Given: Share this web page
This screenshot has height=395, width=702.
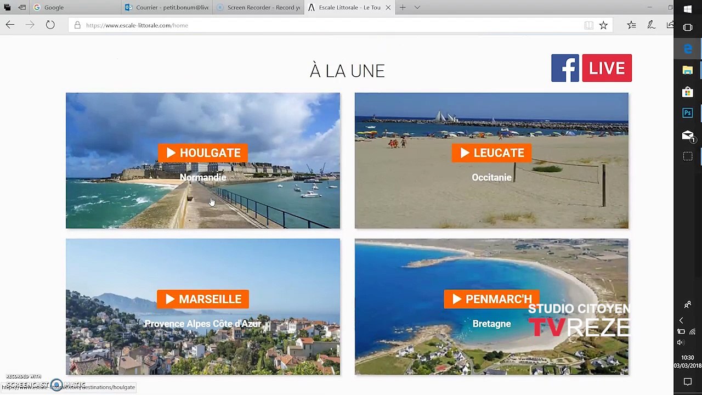Looking at the screenshot, I should point(670,25).
